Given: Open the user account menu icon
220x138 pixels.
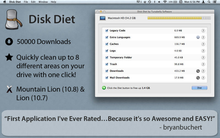Looking at the screenshot, I should [x=203, y=2].
